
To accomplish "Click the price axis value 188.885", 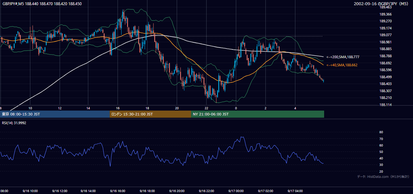I will (385, 49).
